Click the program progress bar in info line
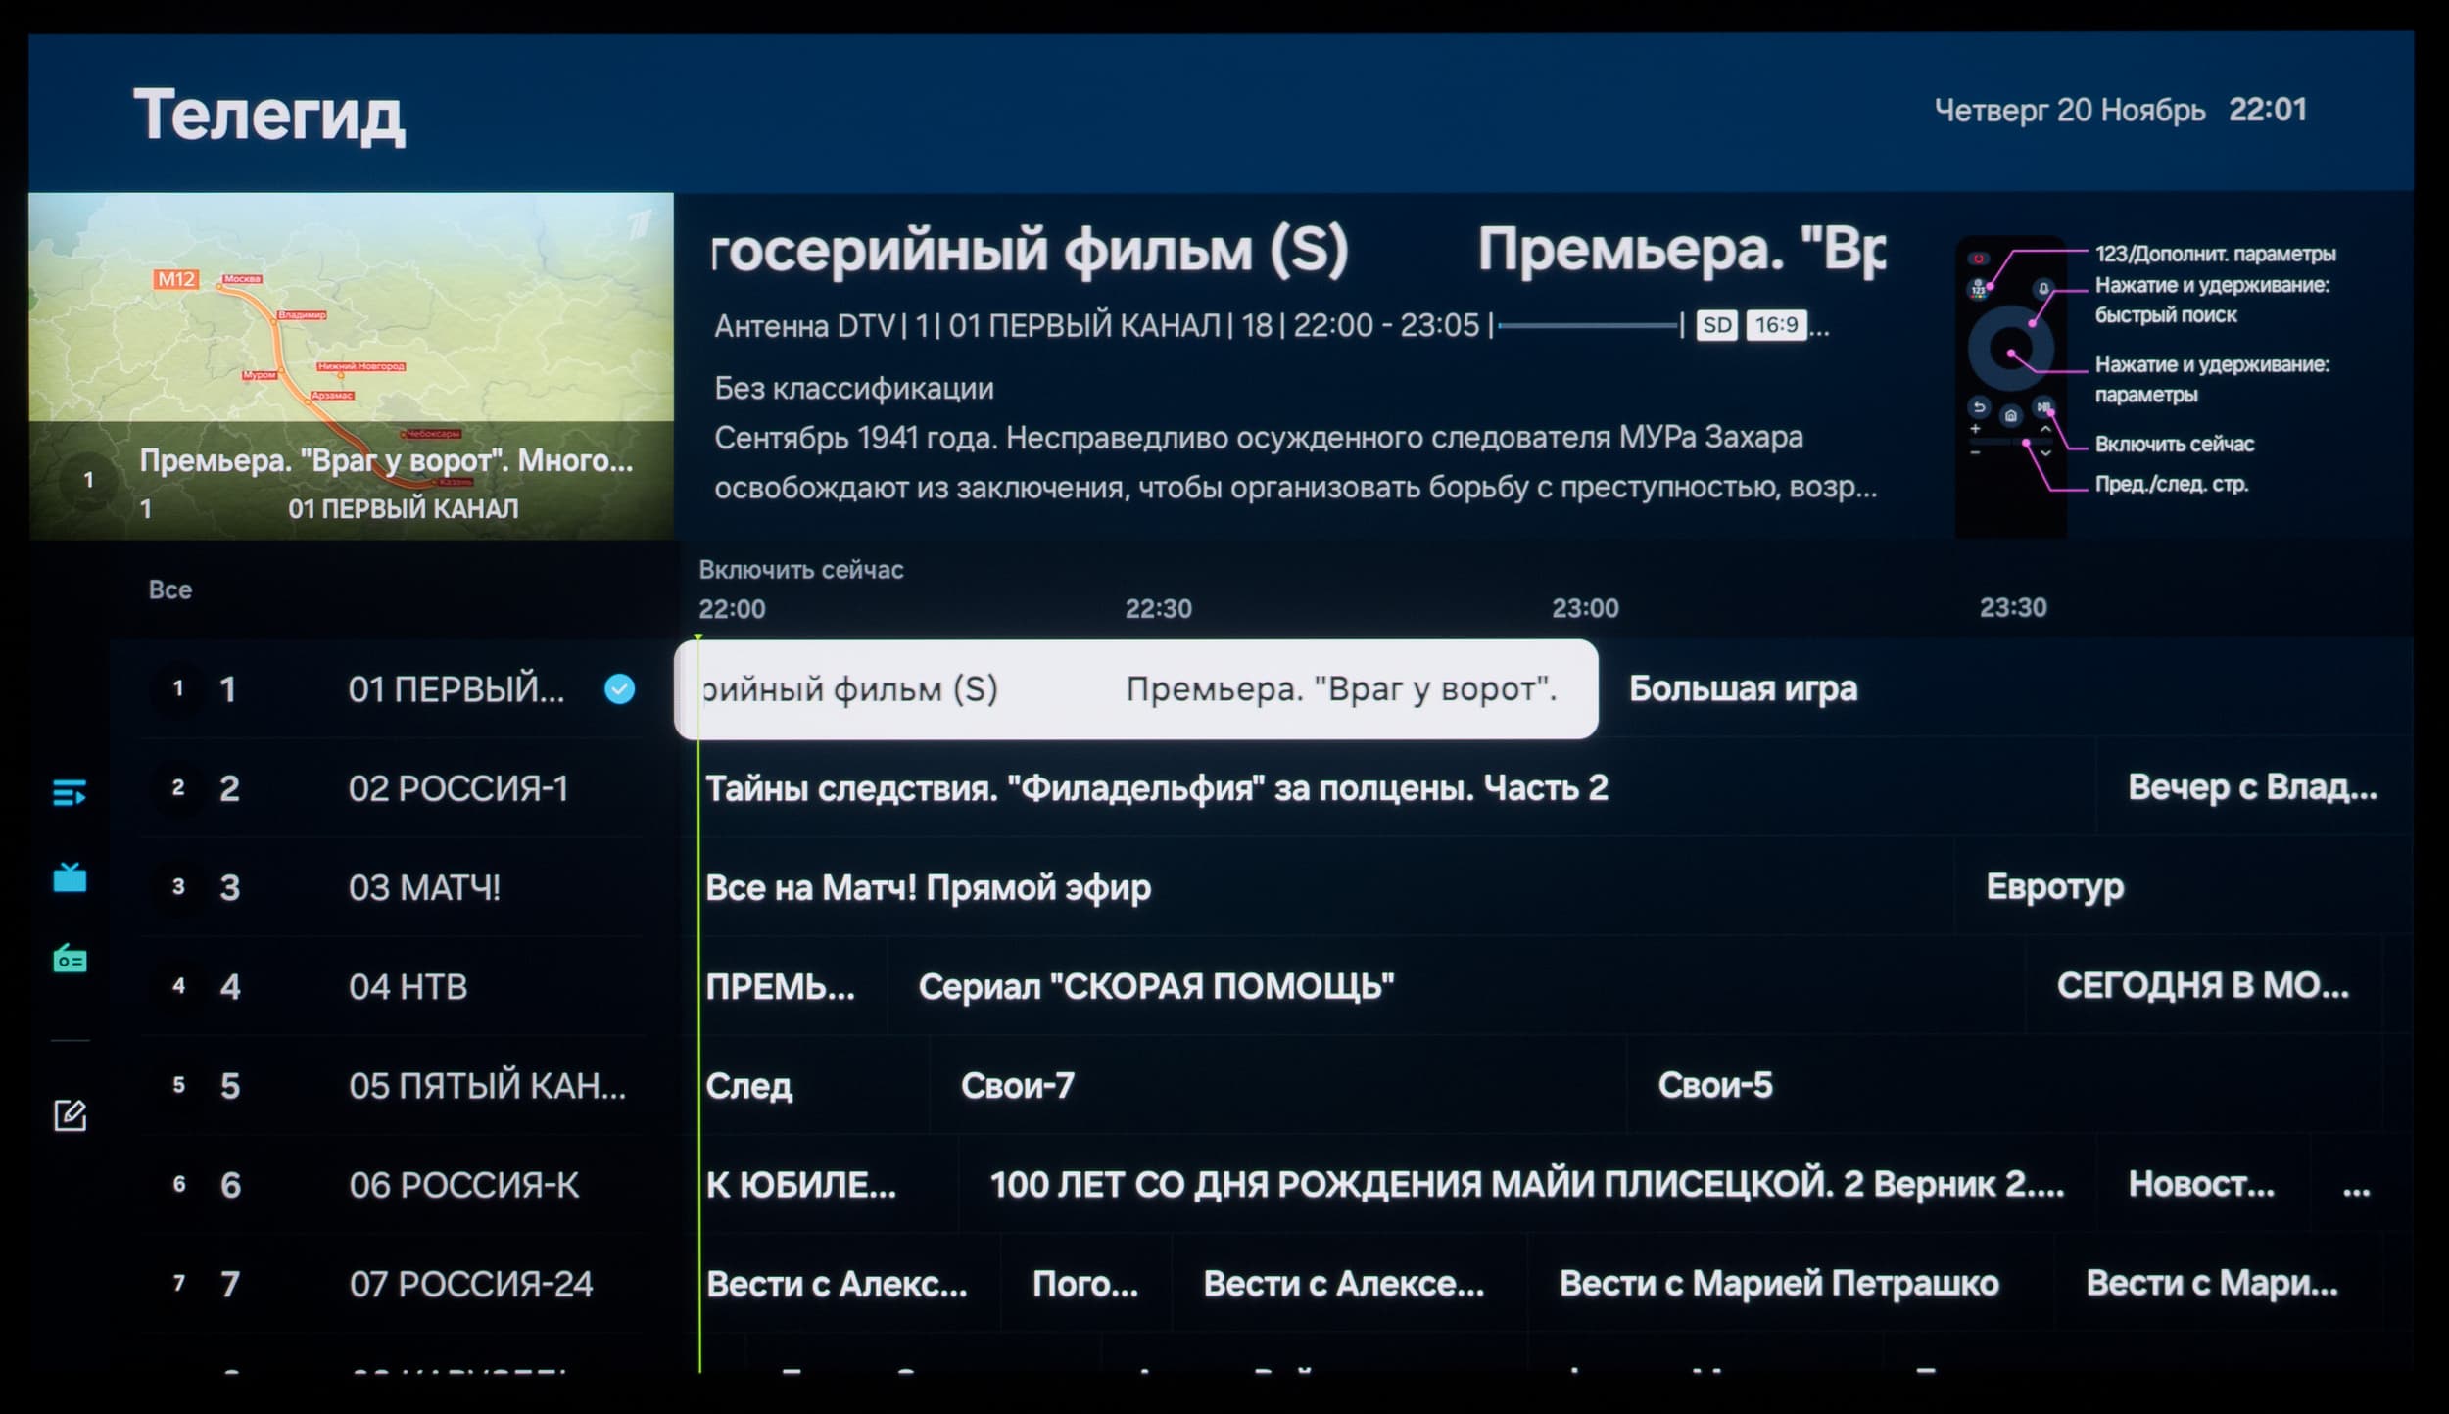2449x1414 pixels. pyautogui.click(x=1587, y=325)
